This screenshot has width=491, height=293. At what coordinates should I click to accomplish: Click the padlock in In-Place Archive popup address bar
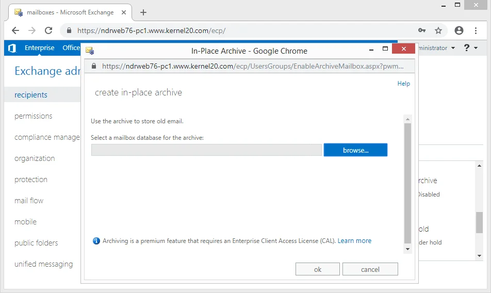94,66
